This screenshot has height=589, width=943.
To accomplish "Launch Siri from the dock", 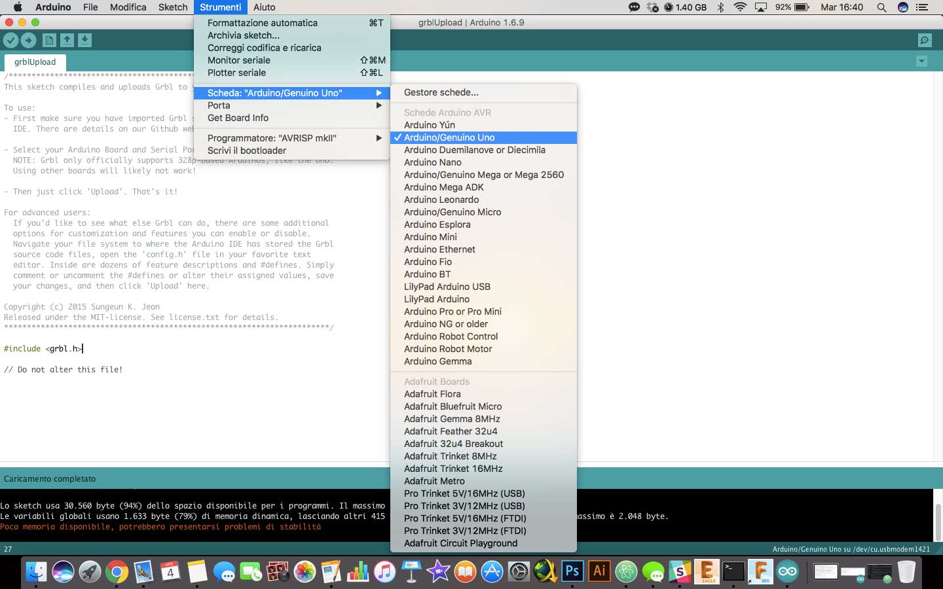I will click(x=64, y=571).
